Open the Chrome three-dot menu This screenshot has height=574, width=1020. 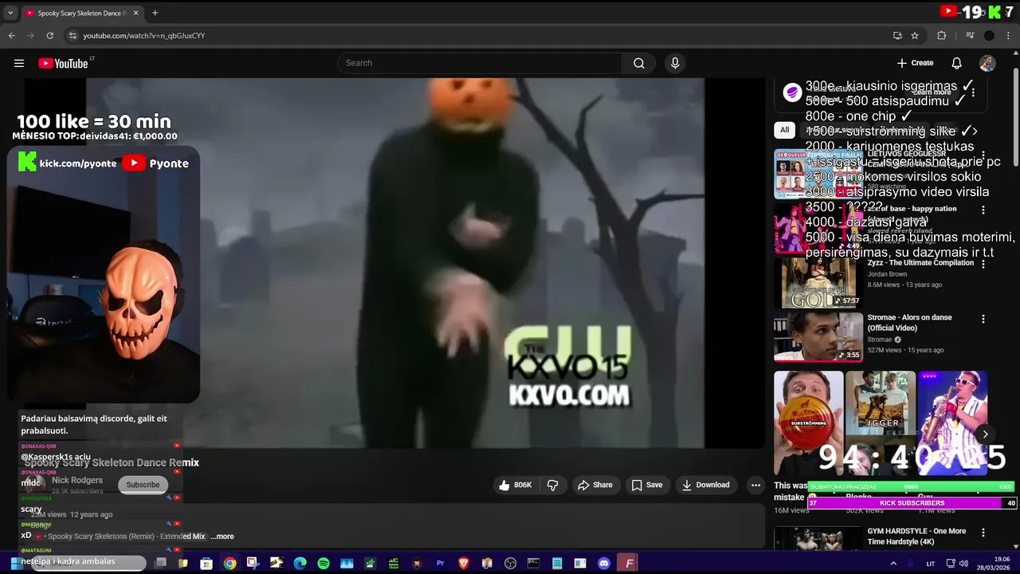[1009, 35]
